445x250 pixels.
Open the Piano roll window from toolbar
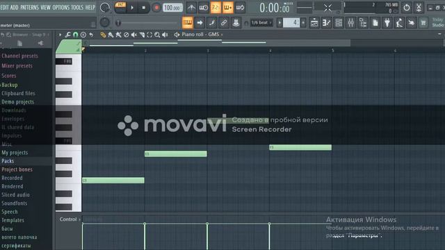coord(326,23)
